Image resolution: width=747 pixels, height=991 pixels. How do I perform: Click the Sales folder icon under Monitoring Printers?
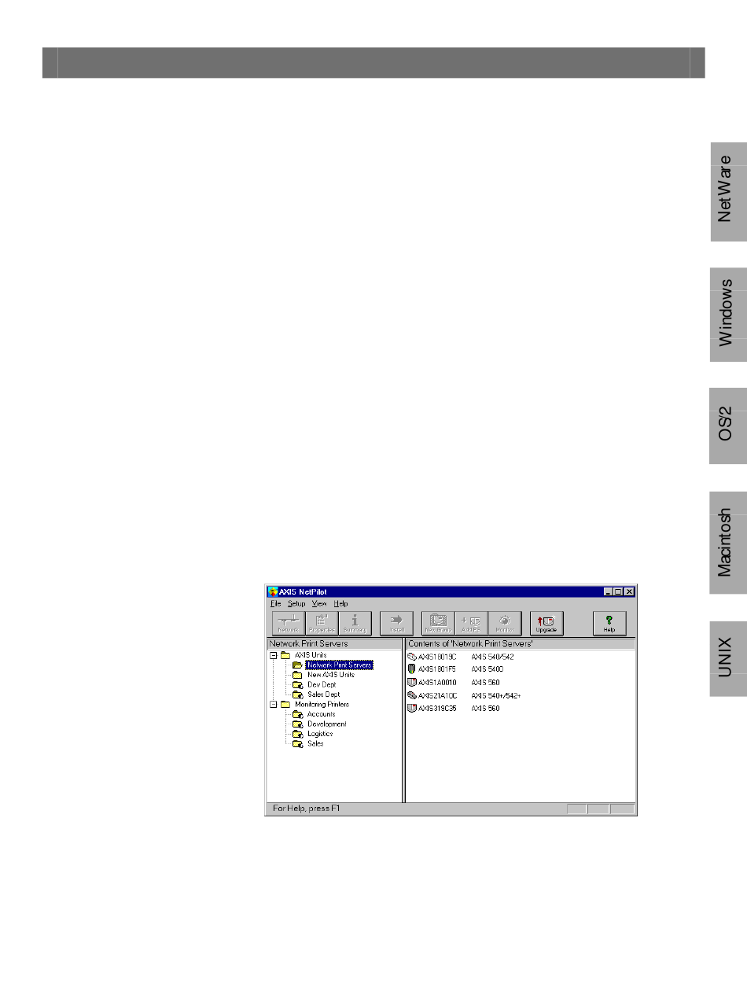297,743
